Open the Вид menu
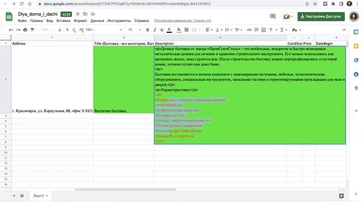This screenshot has width=363, height=204. tap(49, 20)
